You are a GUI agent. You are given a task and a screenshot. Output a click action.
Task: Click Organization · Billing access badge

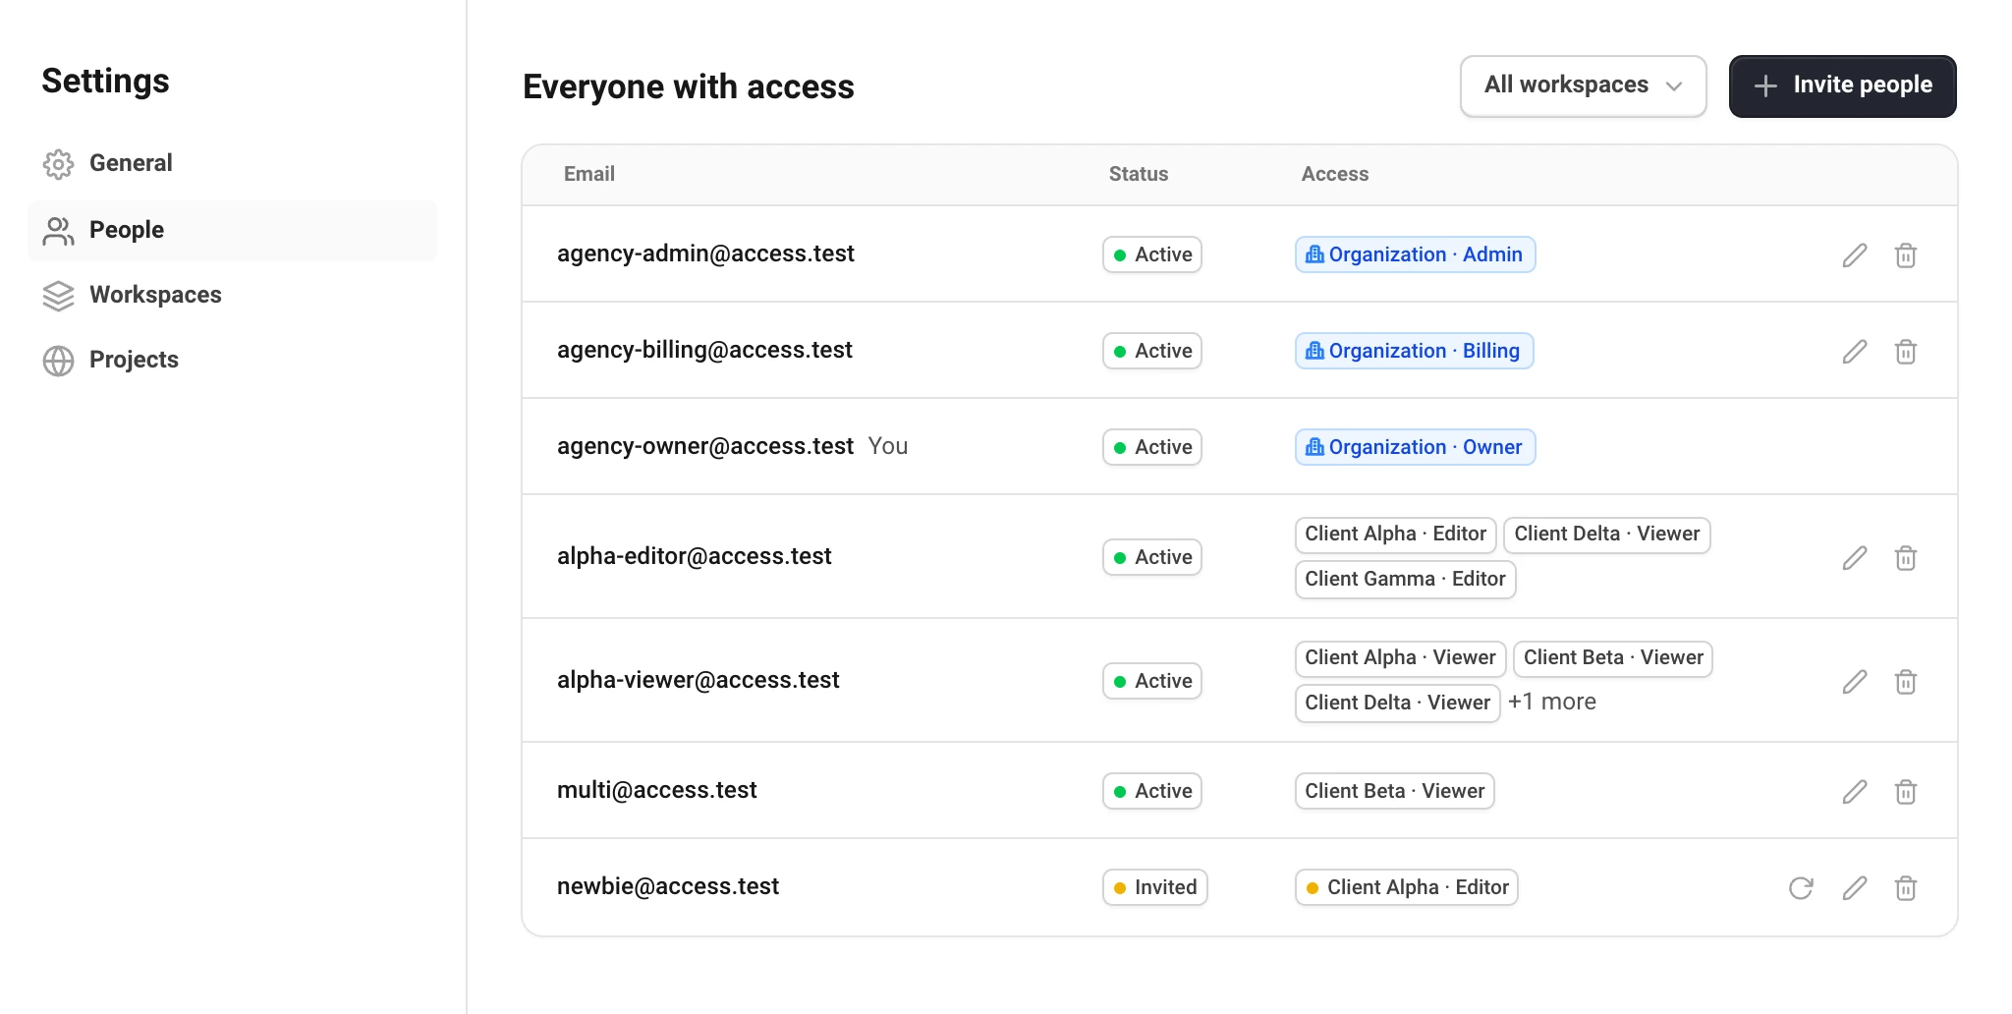(x=1414, y=351)
